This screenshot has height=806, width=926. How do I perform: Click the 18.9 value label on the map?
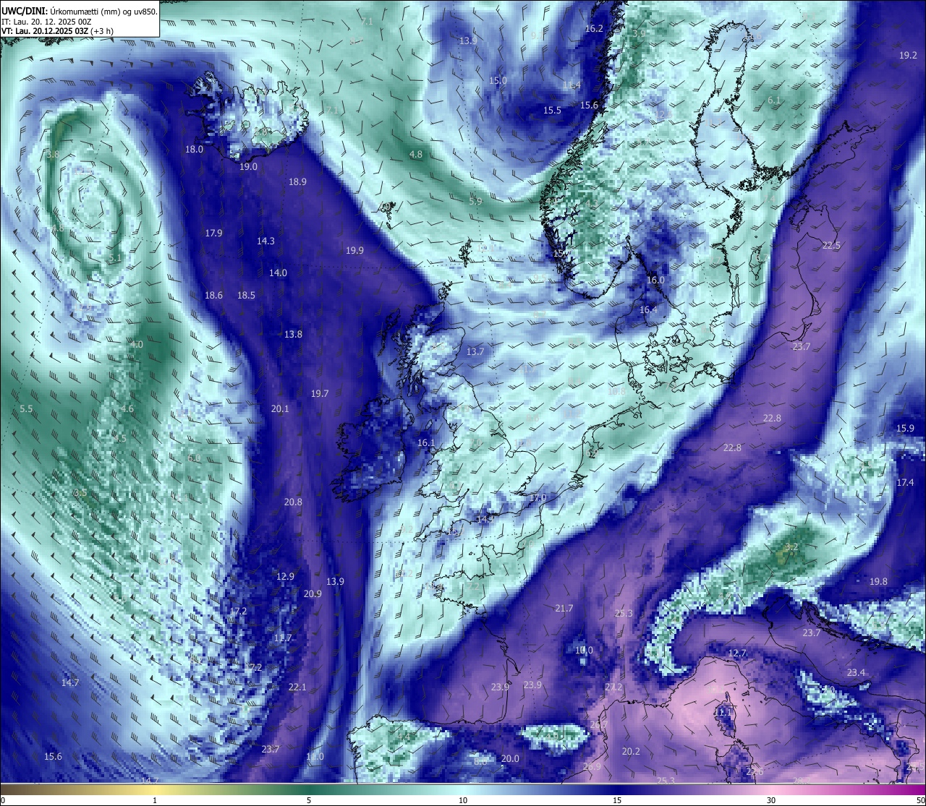pos(297,182)
